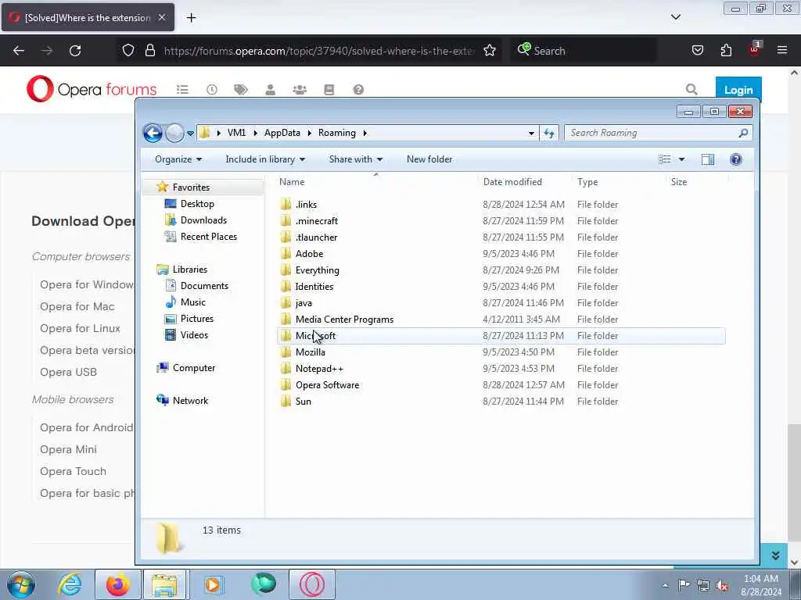The height and width of the screenshot is (600, 801).
Task: Select the .minecraft folder
Action: (316, 221)
